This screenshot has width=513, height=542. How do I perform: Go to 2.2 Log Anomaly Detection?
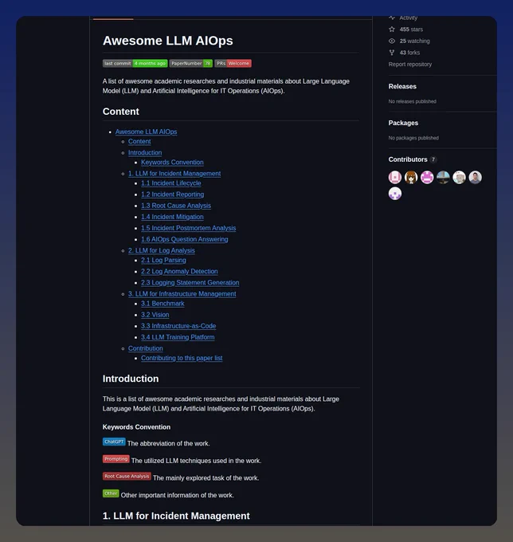179,271
